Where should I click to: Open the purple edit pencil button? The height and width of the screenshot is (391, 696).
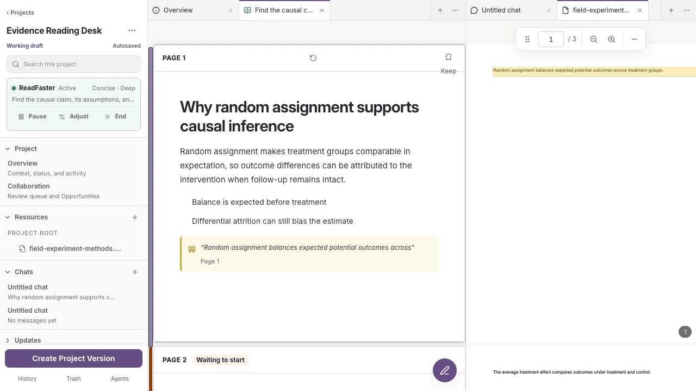[445, 370]
